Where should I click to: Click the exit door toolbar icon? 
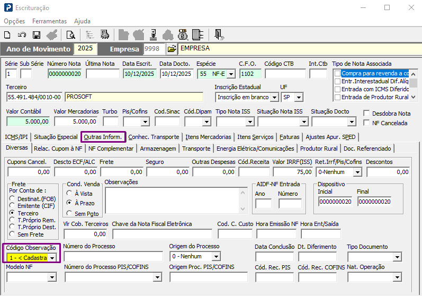point(219,35)
